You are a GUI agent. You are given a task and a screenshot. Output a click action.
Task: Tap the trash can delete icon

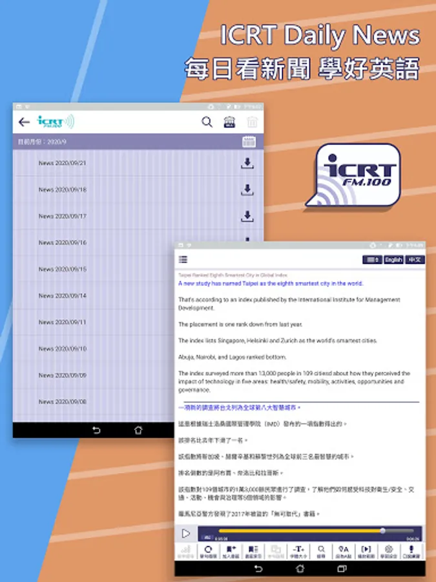252,122
